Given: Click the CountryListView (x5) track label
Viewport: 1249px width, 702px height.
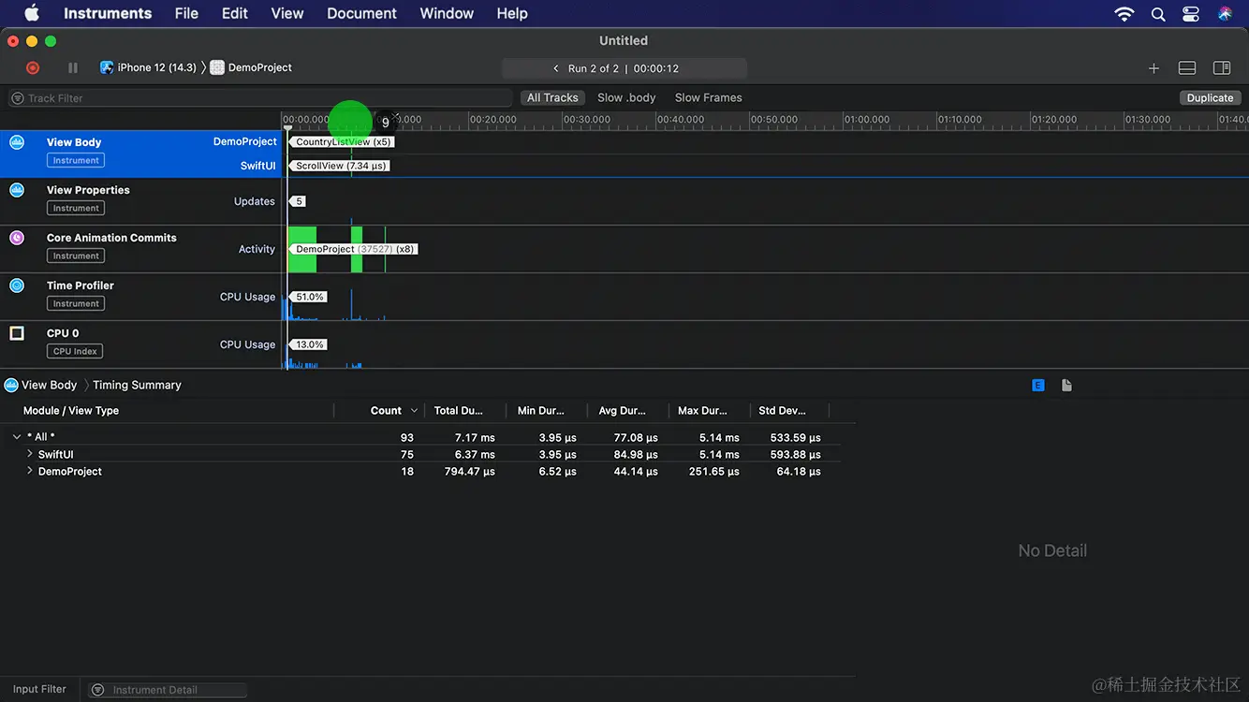Looking at the screenshot, I should click(343, 142).
